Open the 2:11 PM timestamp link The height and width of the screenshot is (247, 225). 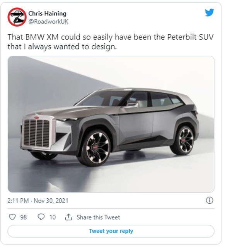(18, 201)
